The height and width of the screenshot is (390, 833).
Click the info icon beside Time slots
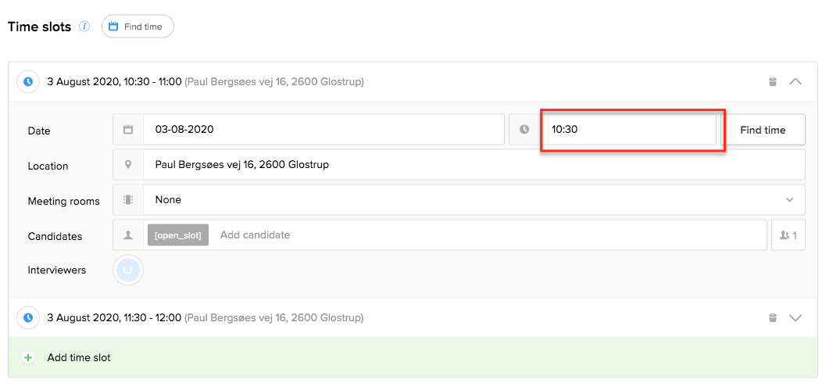pos(84,26)
